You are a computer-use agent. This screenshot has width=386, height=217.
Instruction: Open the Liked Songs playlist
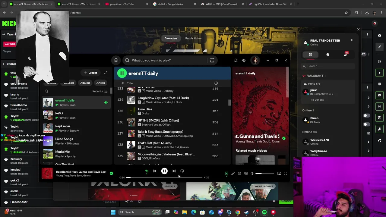(76, 141)
